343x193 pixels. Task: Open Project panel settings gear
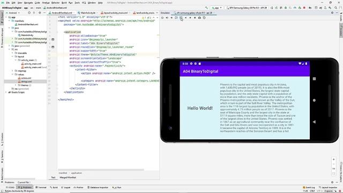coord(40,13)
